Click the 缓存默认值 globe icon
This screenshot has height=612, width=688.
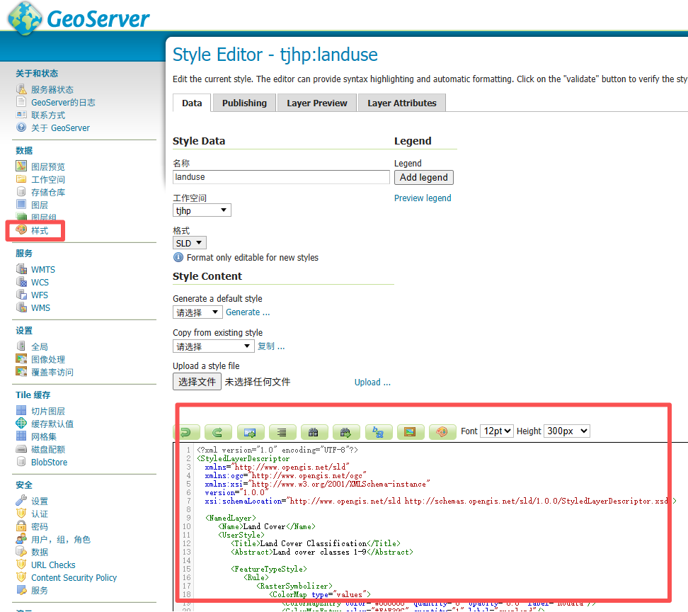(x=21, y=423)
